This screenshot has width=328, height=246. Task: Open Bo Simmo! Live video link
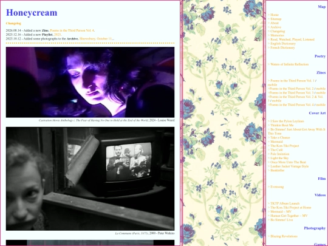coord(282,220)
